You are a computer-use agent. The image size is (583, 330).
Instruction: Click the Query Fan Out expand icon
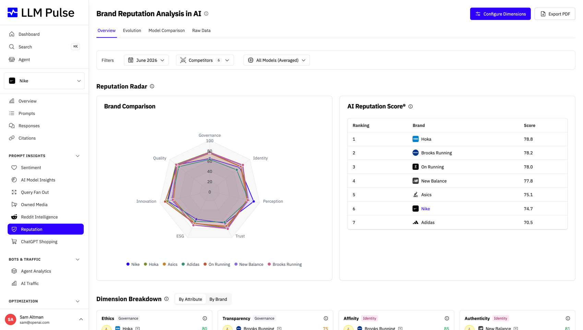tap(14, 192)
